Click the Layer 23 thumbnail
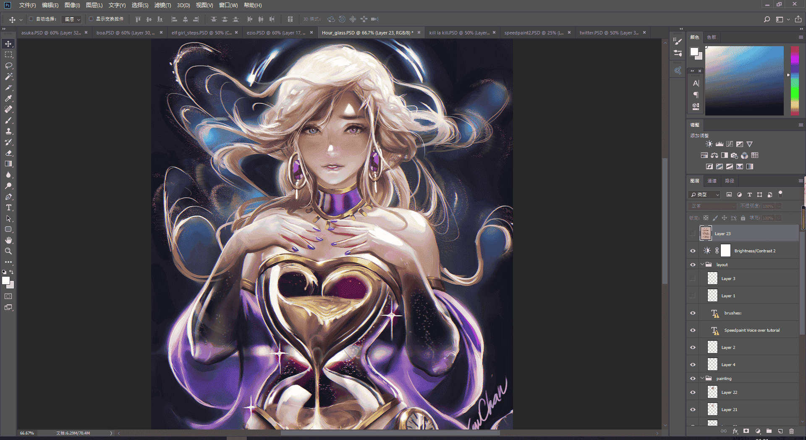 click(x=706, y=233)
